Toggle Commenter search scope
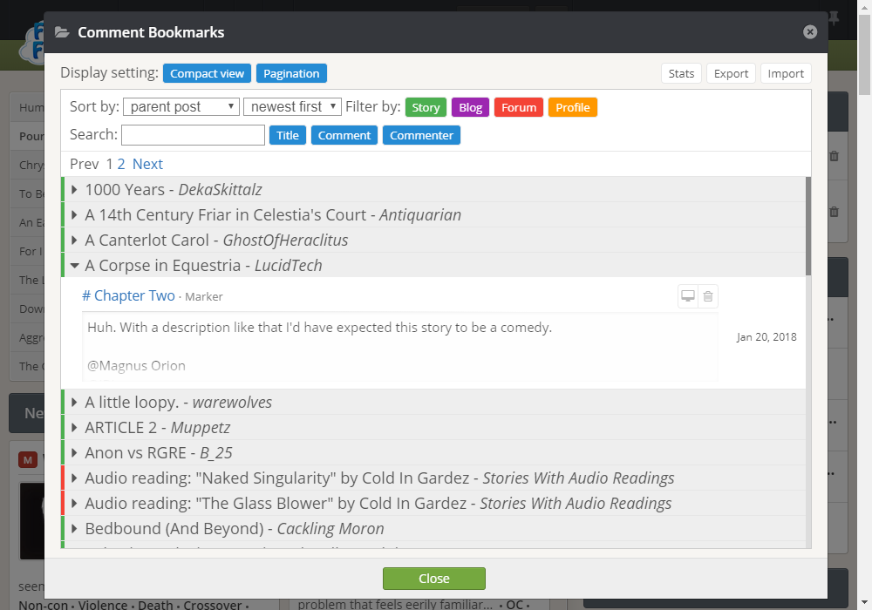This screenshot has width=872, height=610. click(x=421, y=135)
